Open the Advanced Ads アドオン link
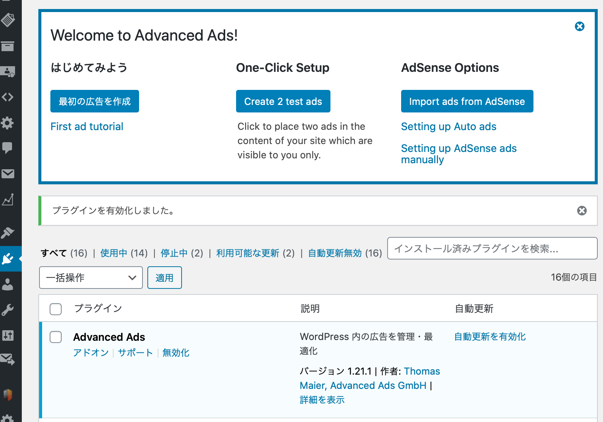Image resolution: width=603 pixels, height=422 pixels. click(x=91, y=353)
